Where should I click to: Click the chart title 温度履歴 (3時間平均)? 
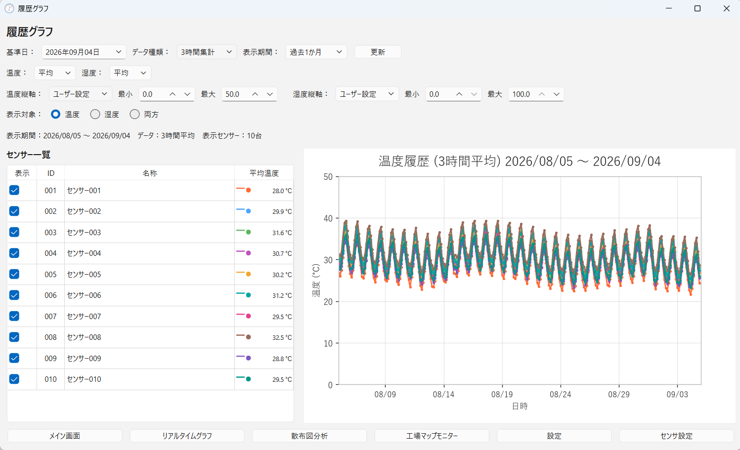[520, 161]
